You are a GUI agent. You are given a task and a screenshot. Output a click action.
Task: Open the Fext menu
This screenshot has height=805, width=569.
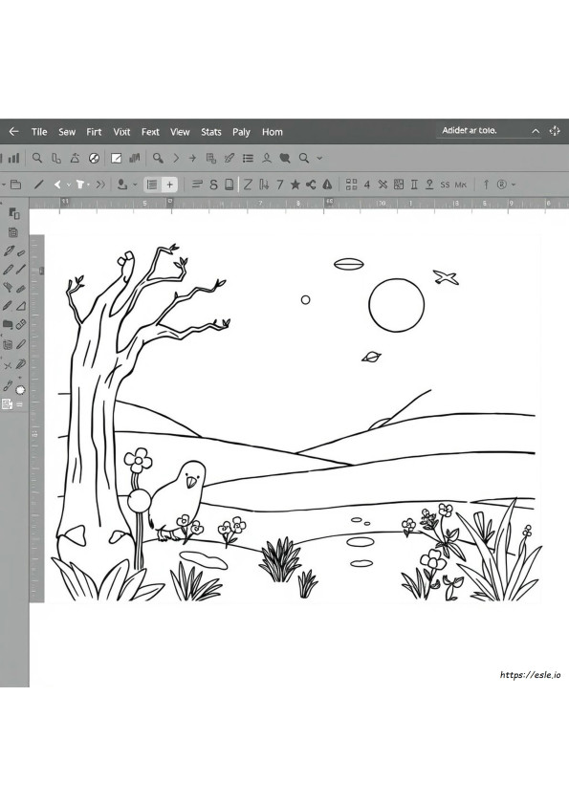click(x=150, y=132)
